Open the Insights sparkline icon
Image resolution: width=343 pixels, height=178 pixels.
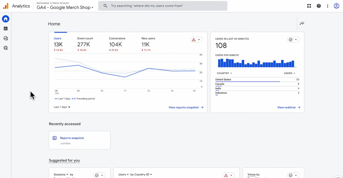click(302, 23)
